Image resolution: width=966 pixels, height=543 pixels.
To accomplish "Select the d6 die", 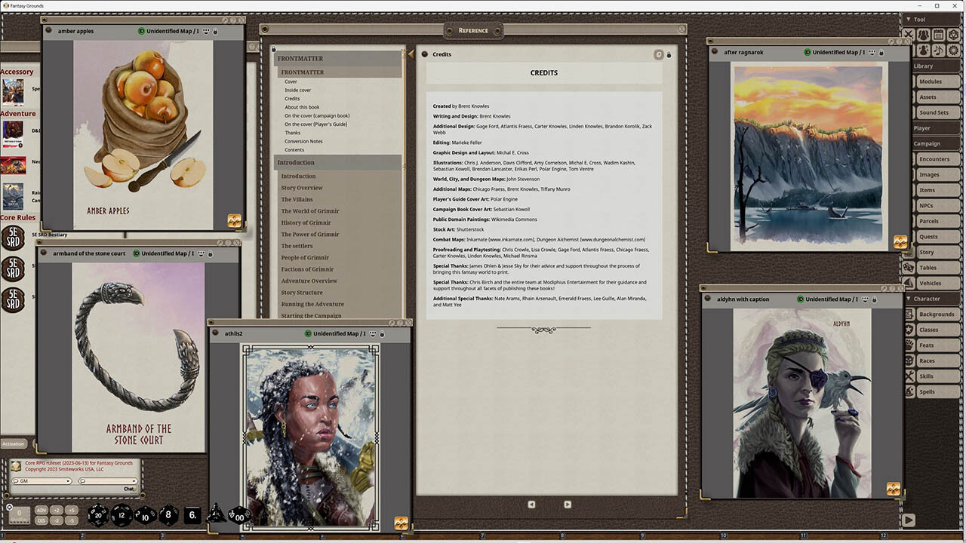I will [x=192, y=515].
